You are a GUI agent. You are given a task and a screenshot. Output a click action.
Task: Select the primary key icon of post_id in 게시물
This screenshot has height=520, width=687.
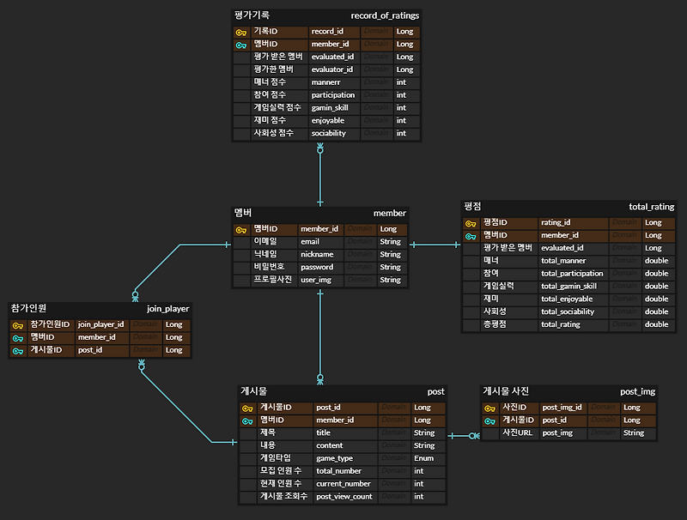(249, 408)
